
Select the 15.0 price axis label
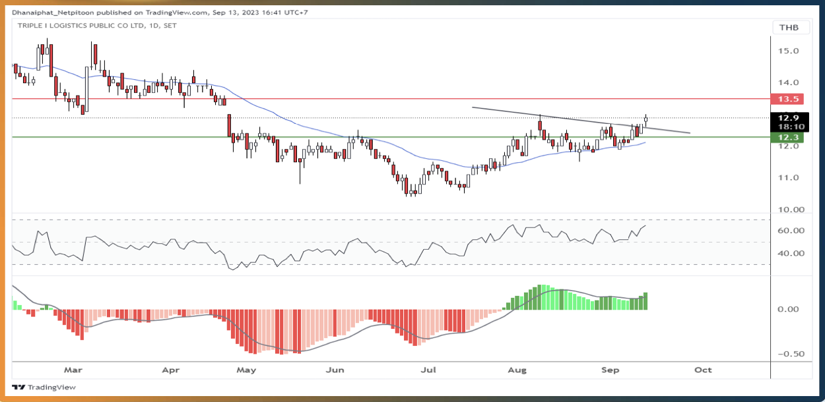pyautogui.click(x=789, y=51)
